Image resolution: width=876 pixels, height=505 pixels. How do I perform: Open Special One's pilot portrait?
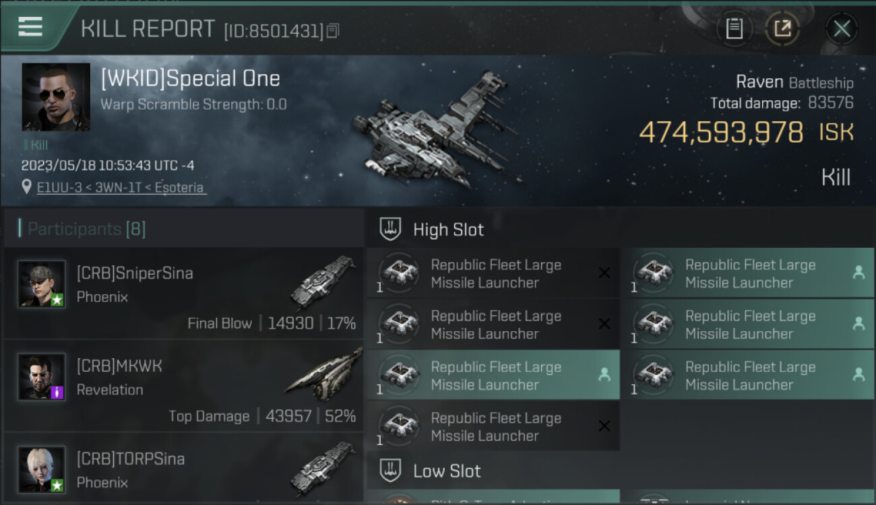click(56, 97)
